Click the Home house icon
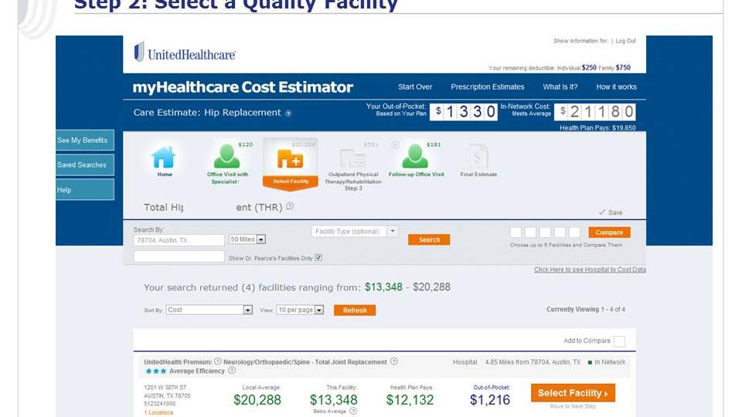Screen dimensions: 742x417 click(x=164, y=158)
